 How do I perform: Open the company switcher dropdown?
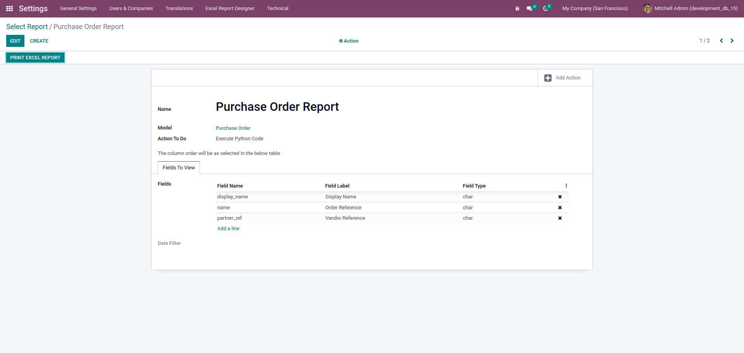[595, 9]
